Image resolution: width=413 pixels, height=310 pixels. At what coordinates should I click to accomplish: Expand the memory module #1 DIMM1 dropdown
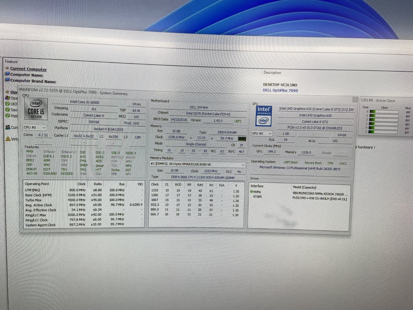[x=197, y=164]
